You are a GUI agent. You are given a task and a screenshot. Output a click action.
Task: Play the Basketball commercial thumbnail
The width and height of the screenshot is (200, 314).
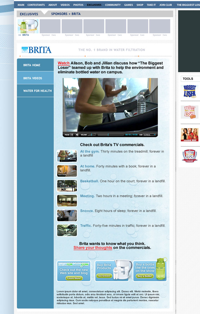pos(67,186)
